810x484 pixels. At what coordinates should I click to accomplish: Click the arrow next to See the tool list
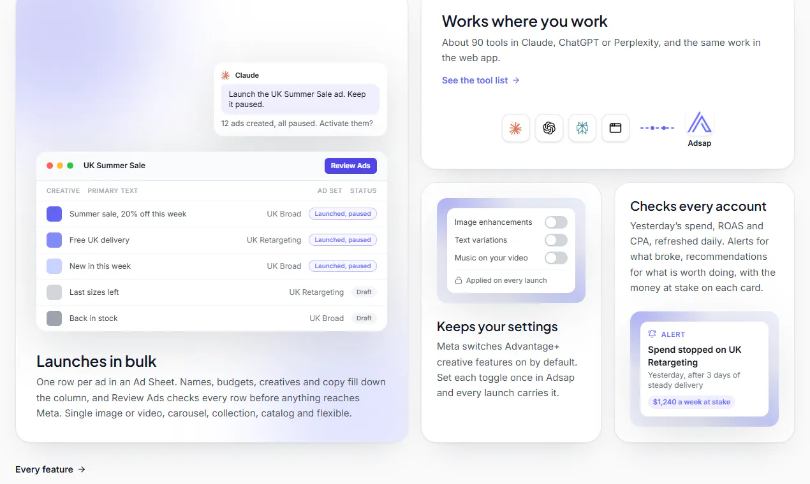[x=516, y=80]
